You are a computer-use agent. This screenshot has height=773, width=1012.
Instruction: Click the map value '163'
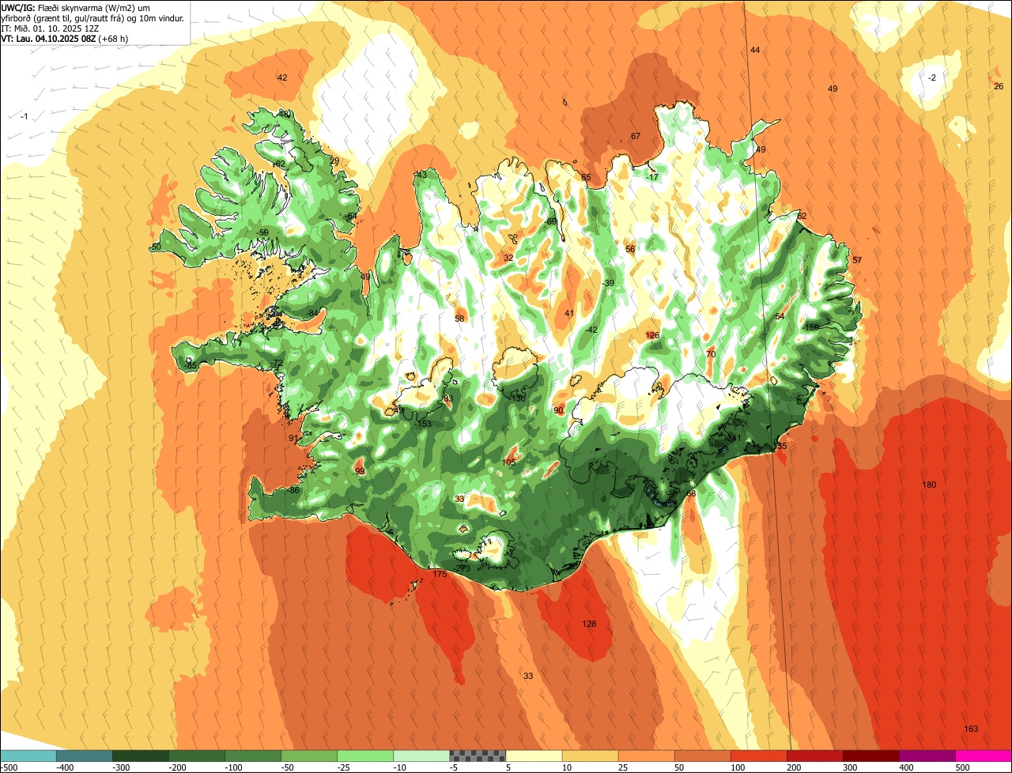972,729
